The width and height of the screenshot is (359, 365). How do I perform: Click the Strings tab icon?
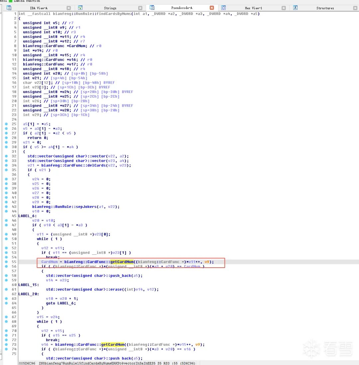[x=80, y=8]
